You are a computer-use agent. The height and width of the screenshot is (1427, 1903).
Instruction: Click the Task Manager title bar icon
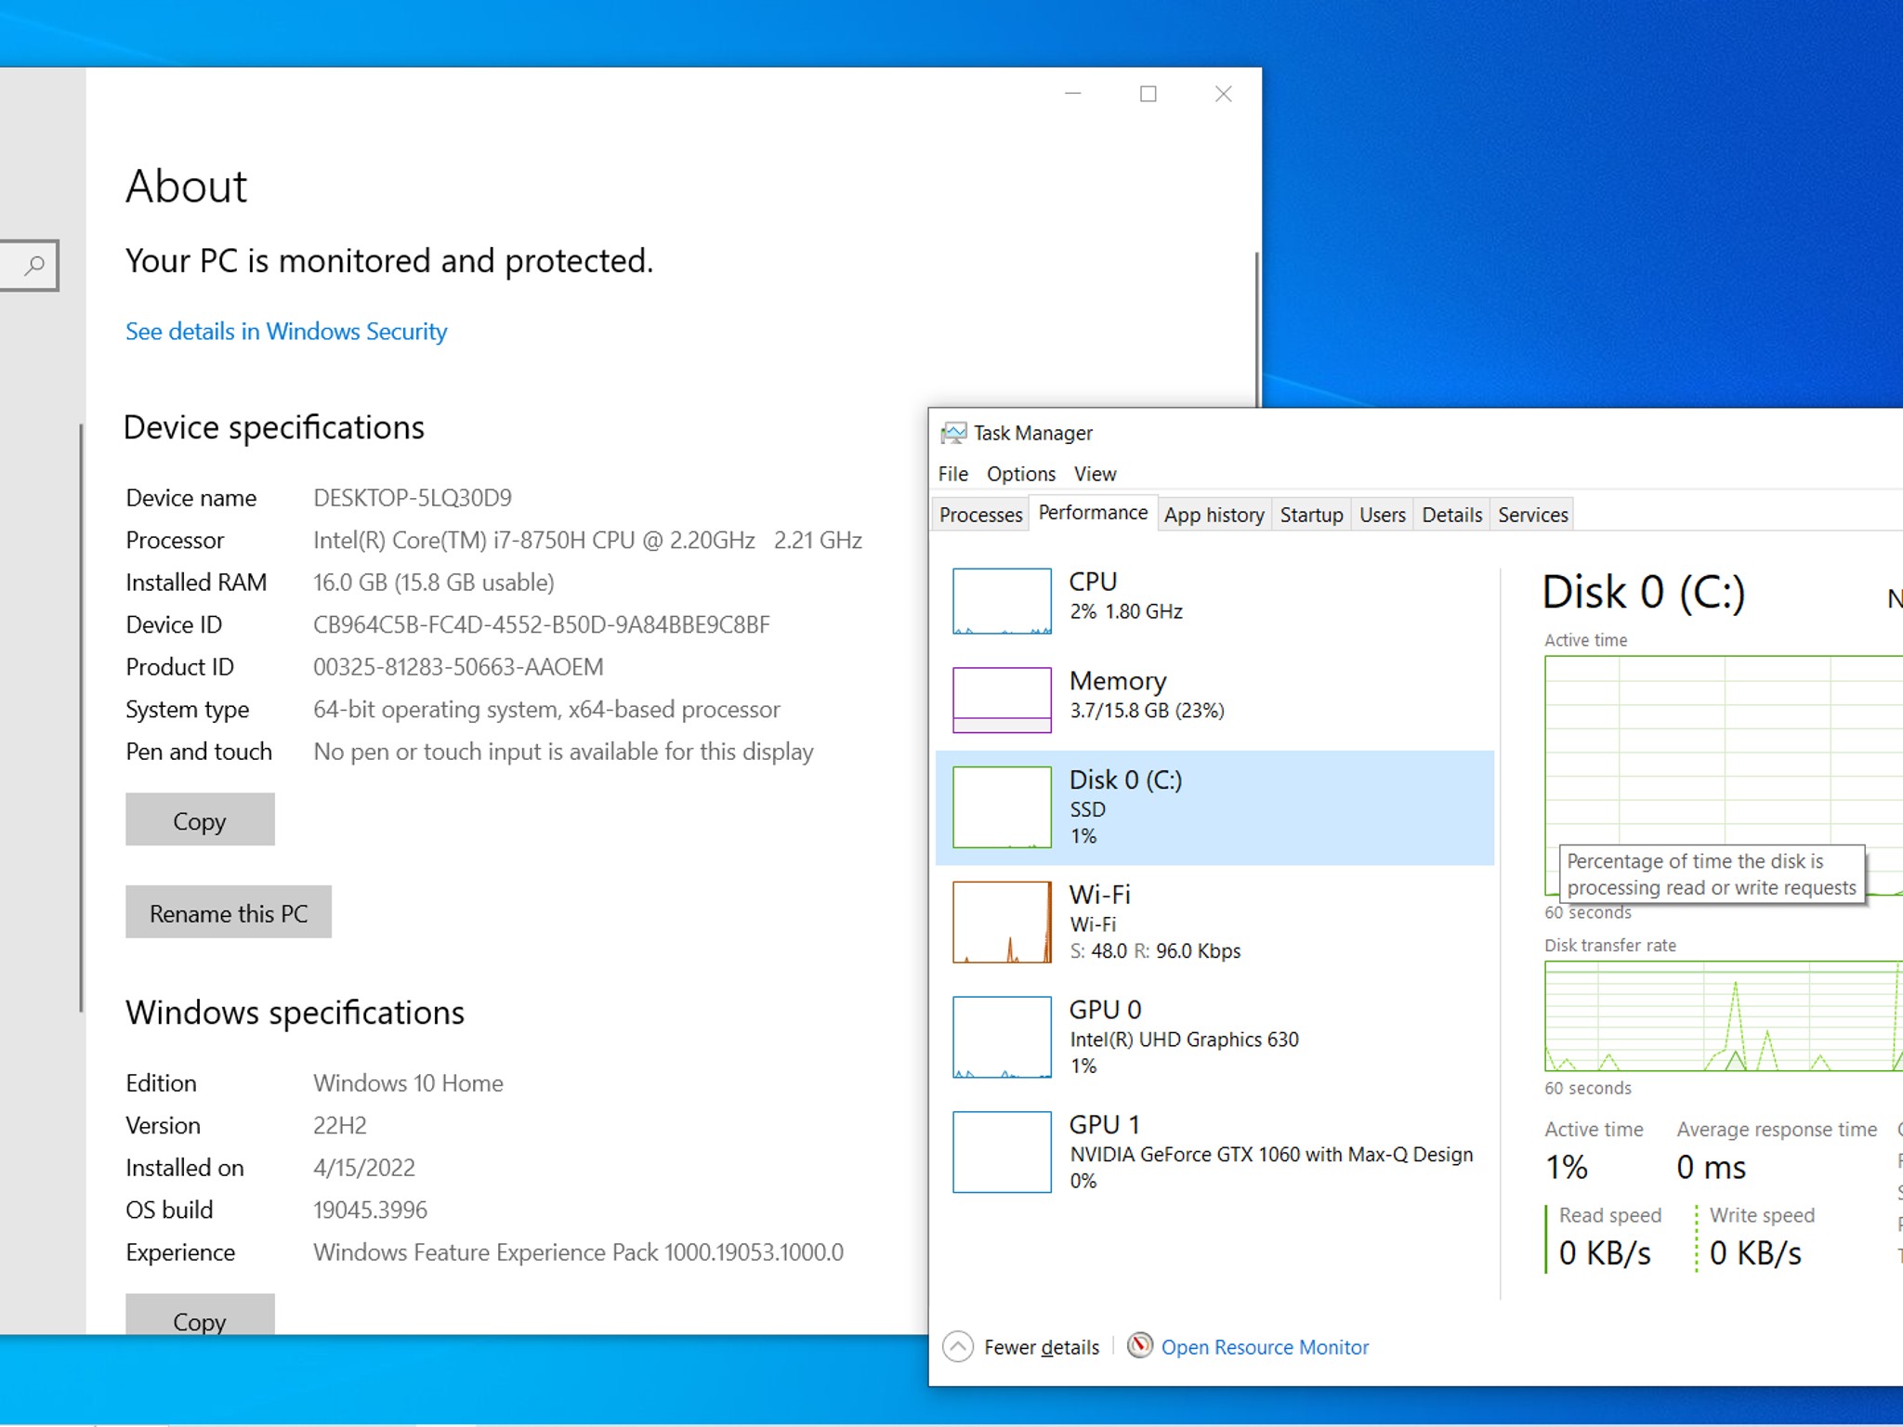953,433
